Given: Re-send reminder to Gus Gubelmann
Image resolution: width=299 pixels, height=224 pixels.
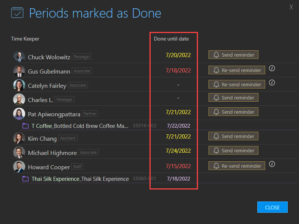Looking at the screenshot, I should coord(237,70).
